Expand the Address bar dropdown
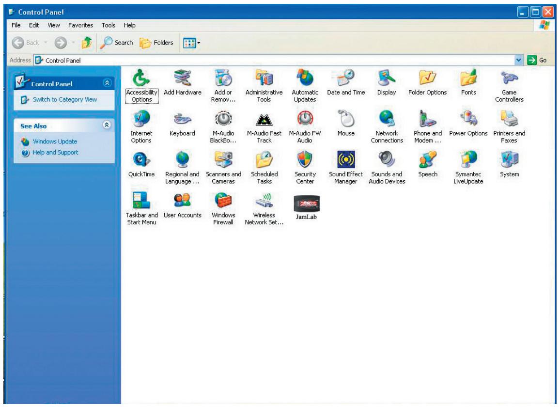 click(519, 60)
